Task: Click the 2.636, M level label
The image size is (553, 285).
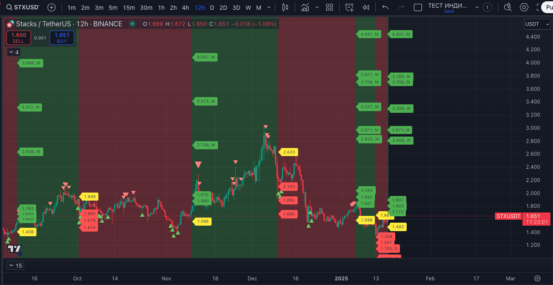Action: tap(31, 152)
